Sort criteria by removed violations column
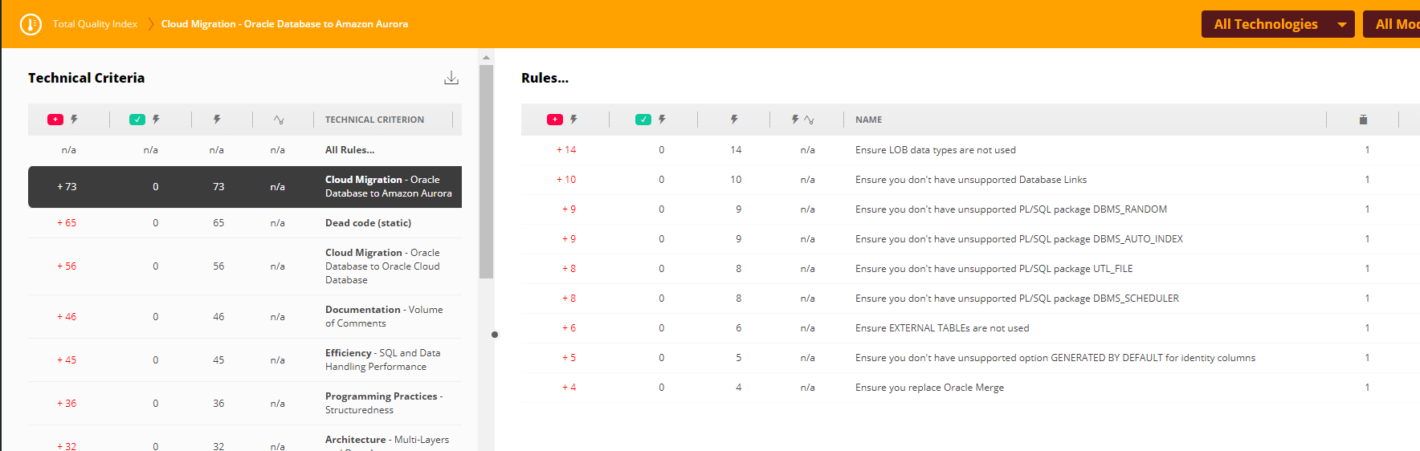 pos(145,120)
